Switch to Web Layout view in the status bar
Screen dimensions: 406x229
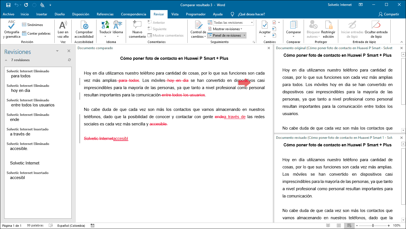click(349, 226)
